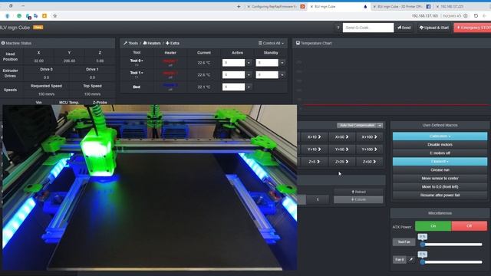The height and width of the screenshot is (276, 491).
Task: Turn ATX Power Off
Action: click(469, 226)
